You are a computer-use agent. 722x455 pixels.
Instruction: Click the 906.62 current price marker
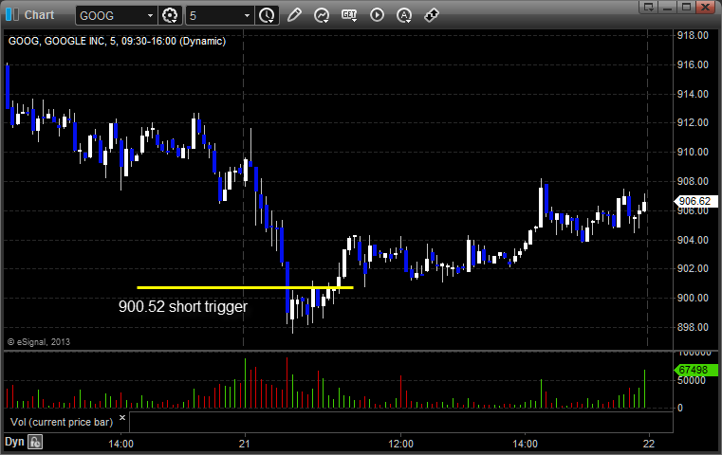(x=695, y=201)
